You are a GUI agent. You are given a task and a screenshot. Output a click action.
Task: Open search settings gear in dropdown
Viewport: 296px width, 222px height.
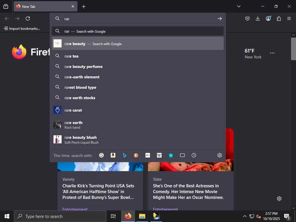pyautogui.click(x=220, y=155)
